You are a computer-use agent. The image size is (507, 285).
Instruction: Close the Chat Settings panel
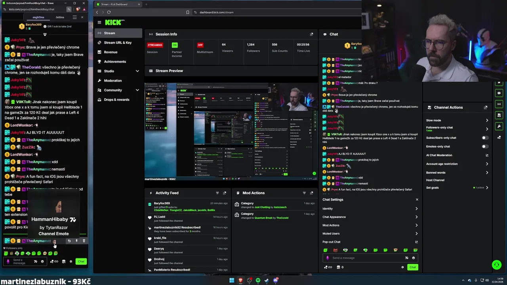[x=417, y=199]
